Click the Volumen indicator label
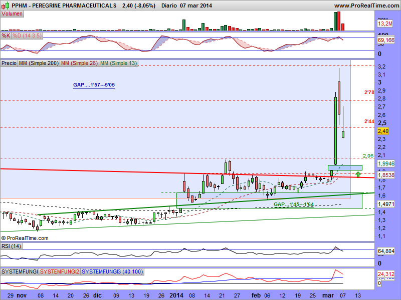 click(x=12, y=14)
